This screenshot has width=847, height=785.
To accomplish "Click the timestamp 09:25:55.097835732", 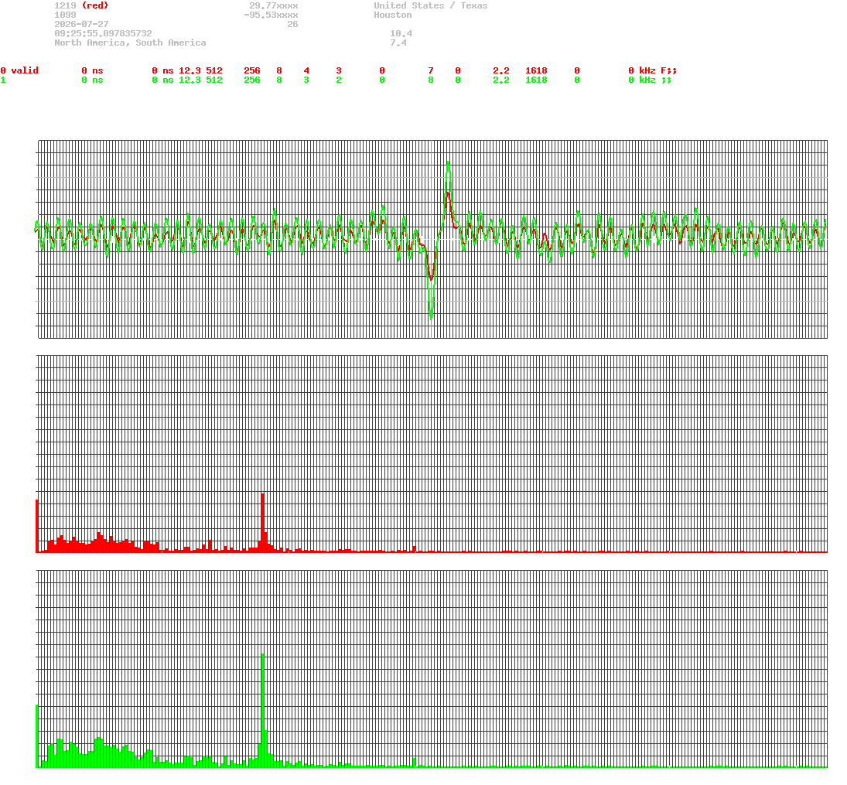I will 103,33.
